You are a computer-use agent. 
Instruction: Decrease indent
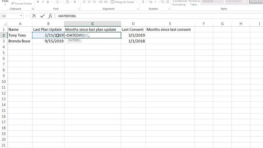101,2
